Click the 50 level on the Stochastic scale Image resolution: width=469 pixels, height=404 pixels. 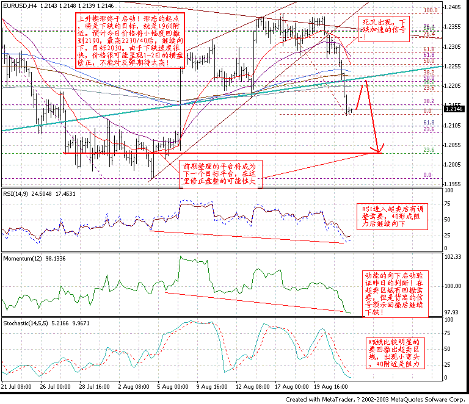click(447, 349)
